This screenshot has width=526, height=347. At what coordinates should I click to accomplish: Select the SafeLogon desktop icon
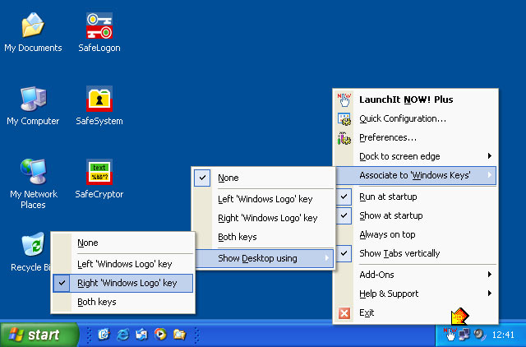99,32
